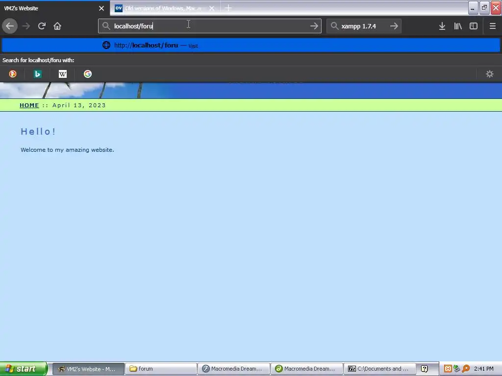
Task: Reload the current page
Action: [42, 26]
